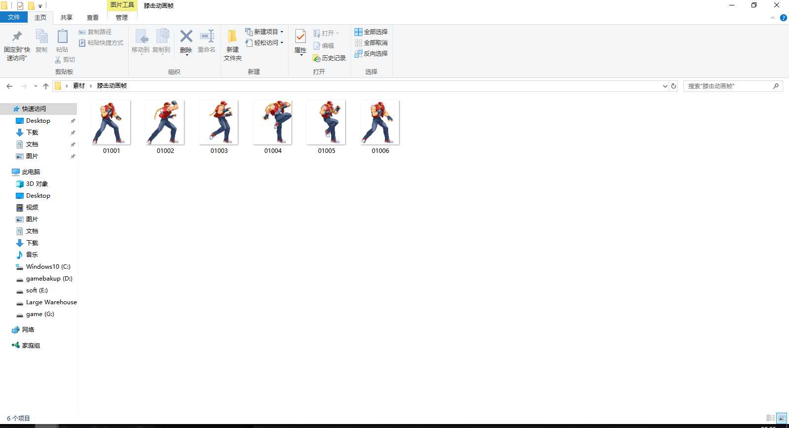The width and height of the screenshot is (789, 428).
Task: Create a new folder with 新建文件夹
Action: tap(233, 45)
